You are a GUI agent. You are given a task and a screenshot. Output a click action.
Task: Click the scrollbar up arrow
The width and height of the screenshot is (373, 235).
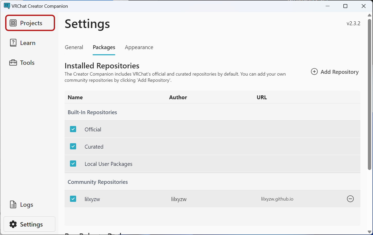pos(369,15)
